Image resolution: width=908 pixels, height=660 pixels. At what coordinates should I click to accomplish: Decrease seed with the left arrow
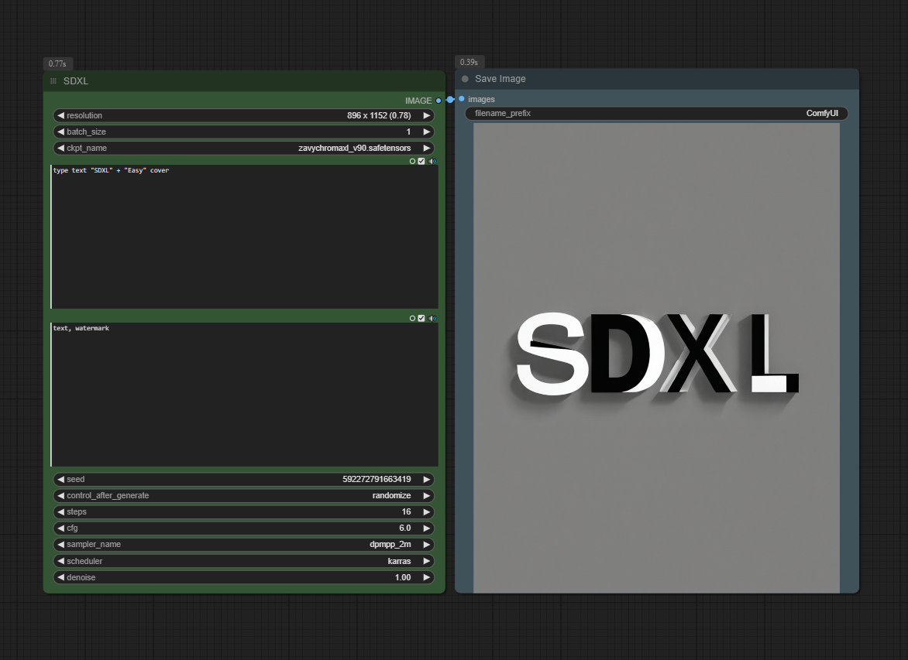click(60, 480)
